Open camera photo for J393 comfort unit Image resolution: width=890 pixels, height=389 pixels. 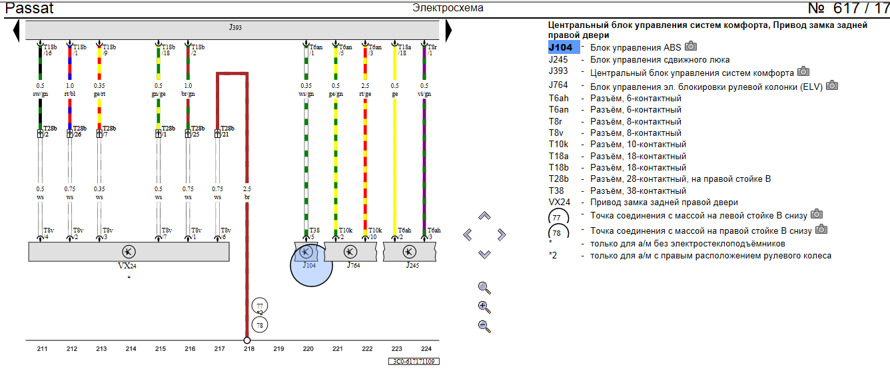click(803, 72)
